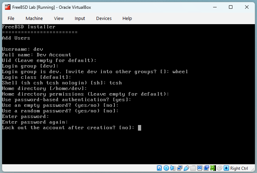The height and width of the screenshot is (173, 257).
Task: Click the 'Use an empty password?' line
Action: pyautogui.click(x=60, y=105)
